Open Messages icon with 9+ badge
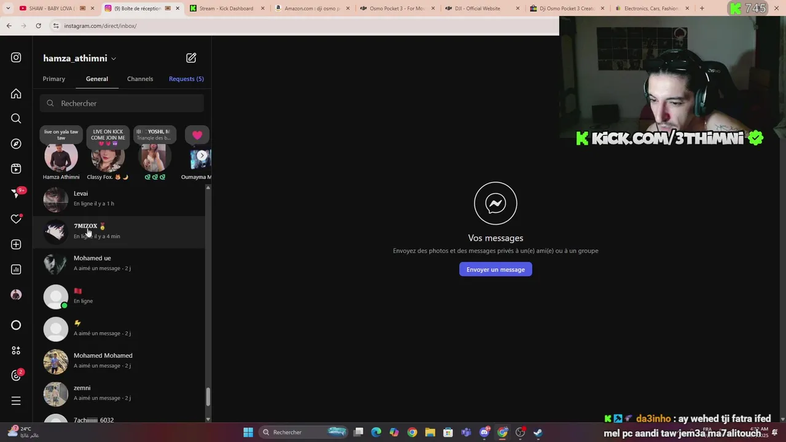Image resolution: width=786 pixels, height=442 pixels. [x=17, y=193]
